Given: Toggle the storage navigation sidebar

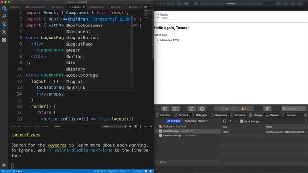Looking at the screenshot, I should [224, 121].
